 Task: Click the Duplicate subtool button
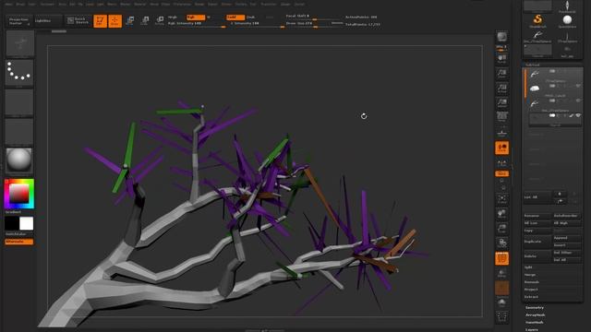pos(537,242)
